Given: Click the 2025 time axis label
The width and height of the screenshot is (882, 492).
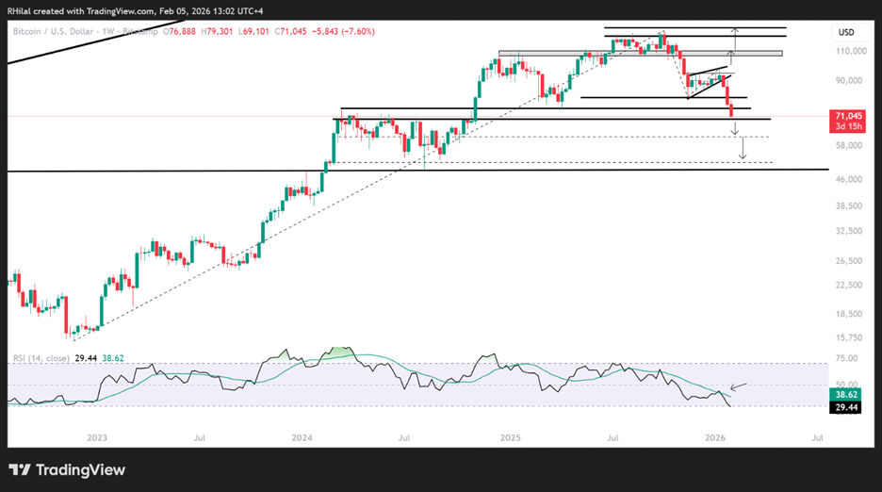Looking at the screenshot, I should 510,437.
